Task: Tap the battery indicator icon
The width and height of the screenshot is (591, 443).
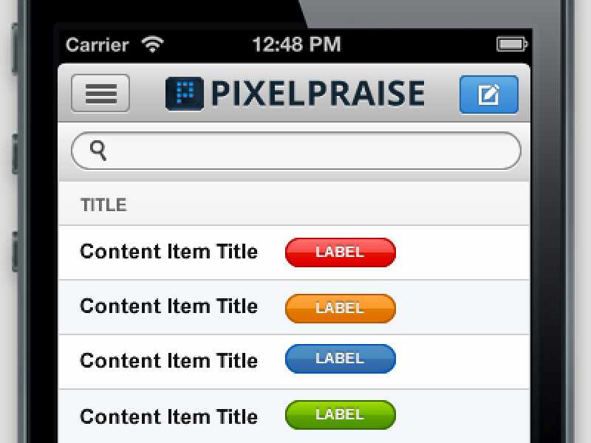Action: (510, 44)
